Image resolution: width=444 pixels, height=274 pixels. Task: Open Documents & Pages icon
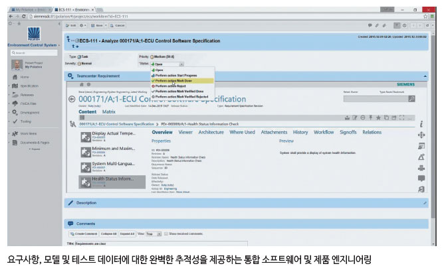(x=15, y=142)
